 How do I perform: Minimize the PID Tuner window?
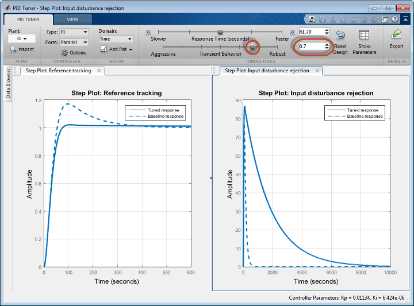pos(374,8)
